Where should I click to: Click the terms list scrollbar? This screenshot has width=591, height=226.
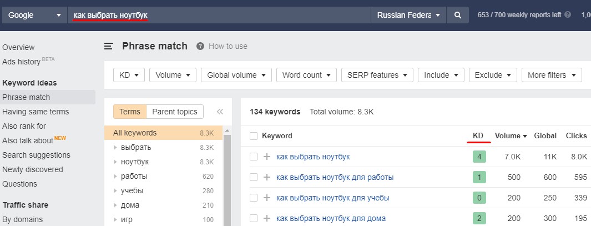pyautogui.click(x=228, y=177)
